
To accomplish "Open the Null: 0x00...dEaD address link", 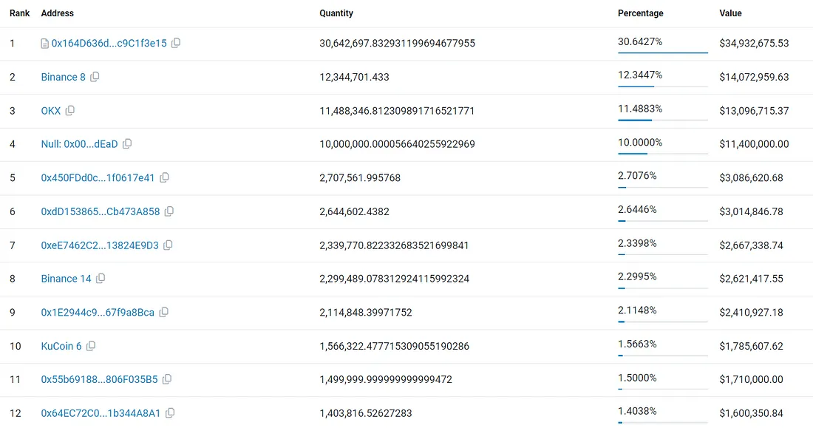I will 79,144.
